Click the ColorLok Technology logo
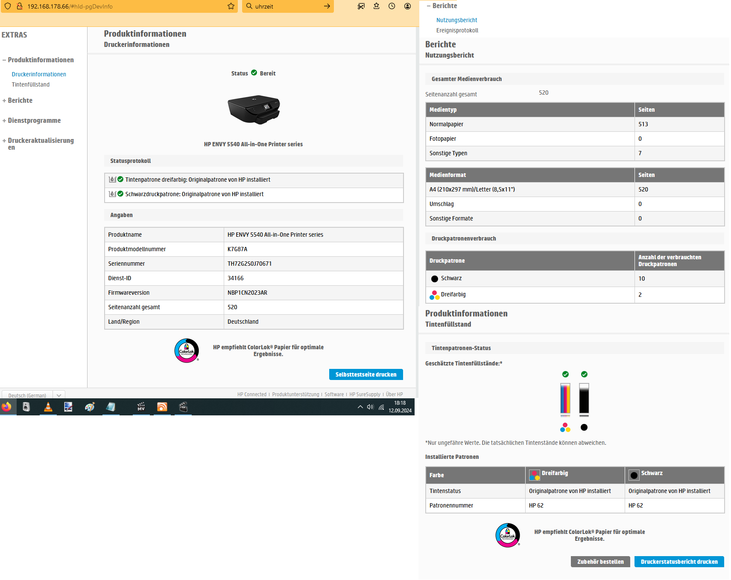Screen dimensions: 731x580 click(187, 351)
